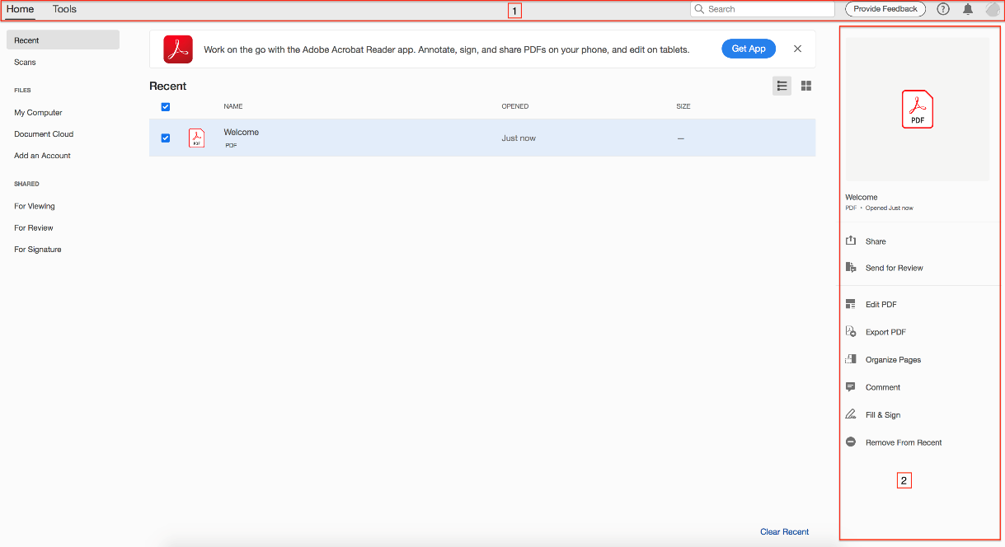Open Document Cloud files
Image resolution: width=1005 pixels, height=547 pixels.
coord(44,133)
